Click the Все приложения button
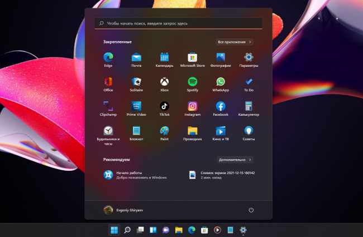The width and height of the screenshot is (363, 237). point(235,42)
